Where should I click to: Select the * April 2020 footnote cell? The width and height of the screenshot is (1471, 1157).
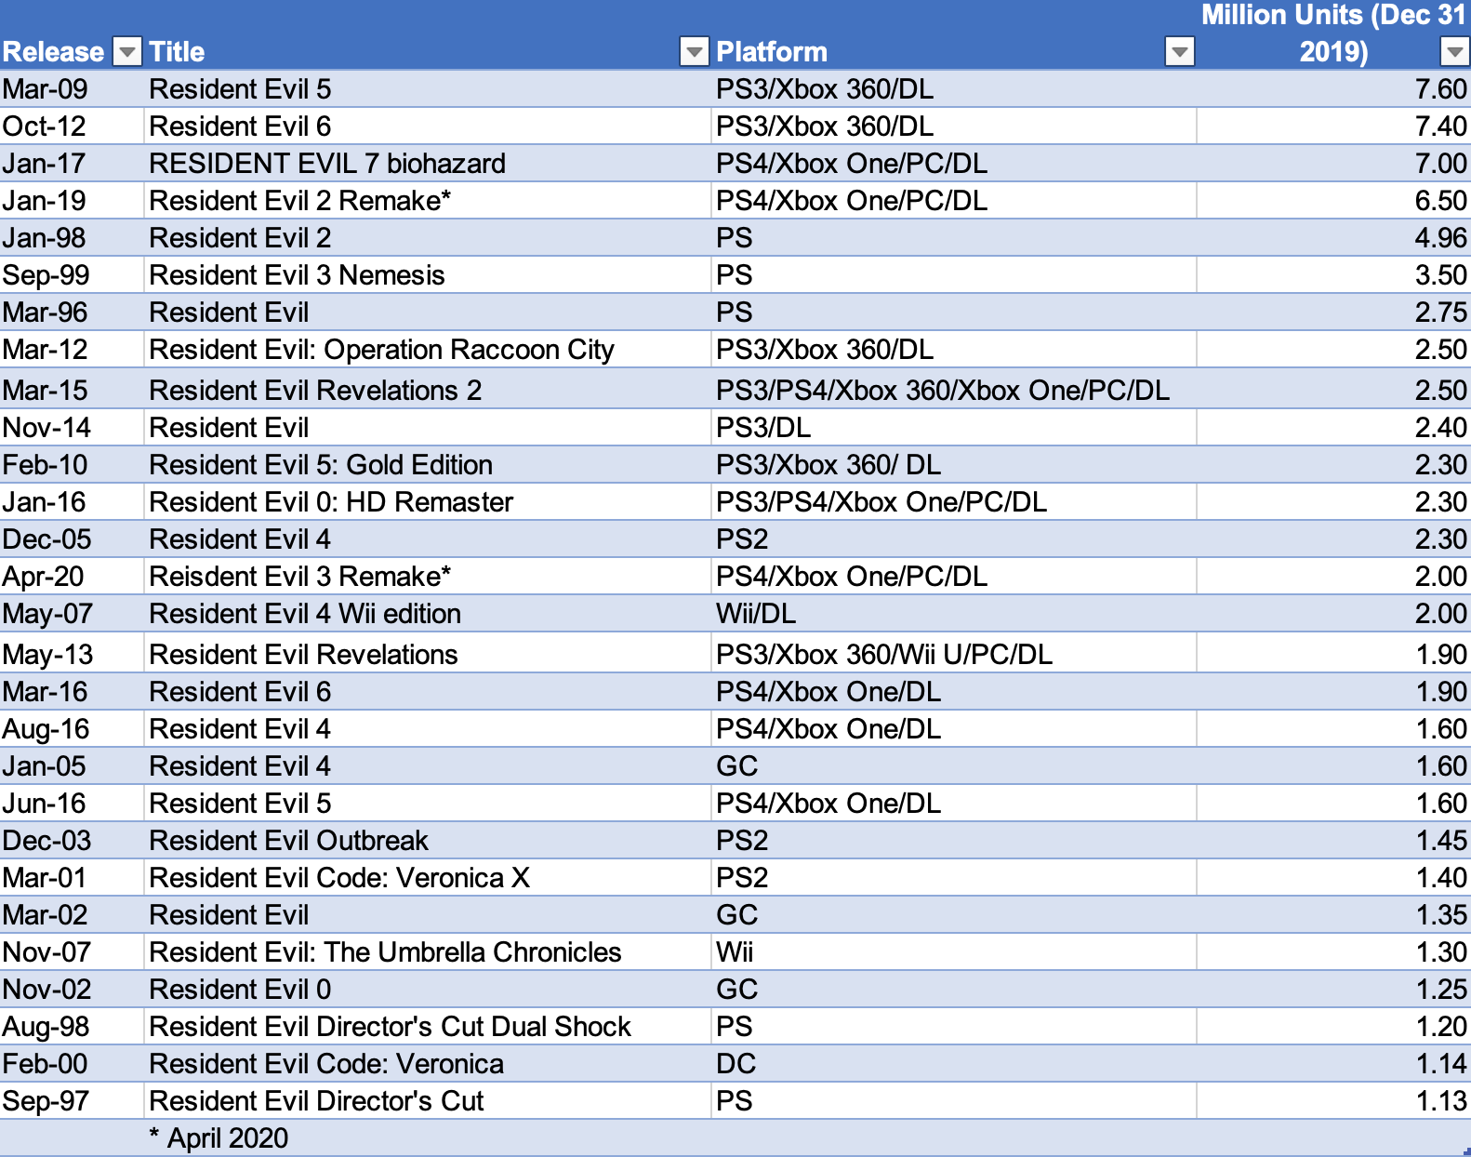219,1138
